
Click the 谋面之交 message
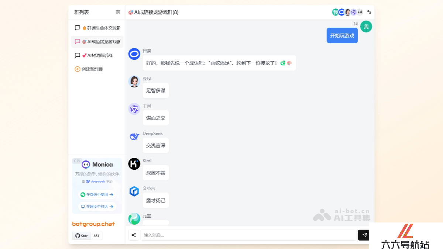pos(156,118)
